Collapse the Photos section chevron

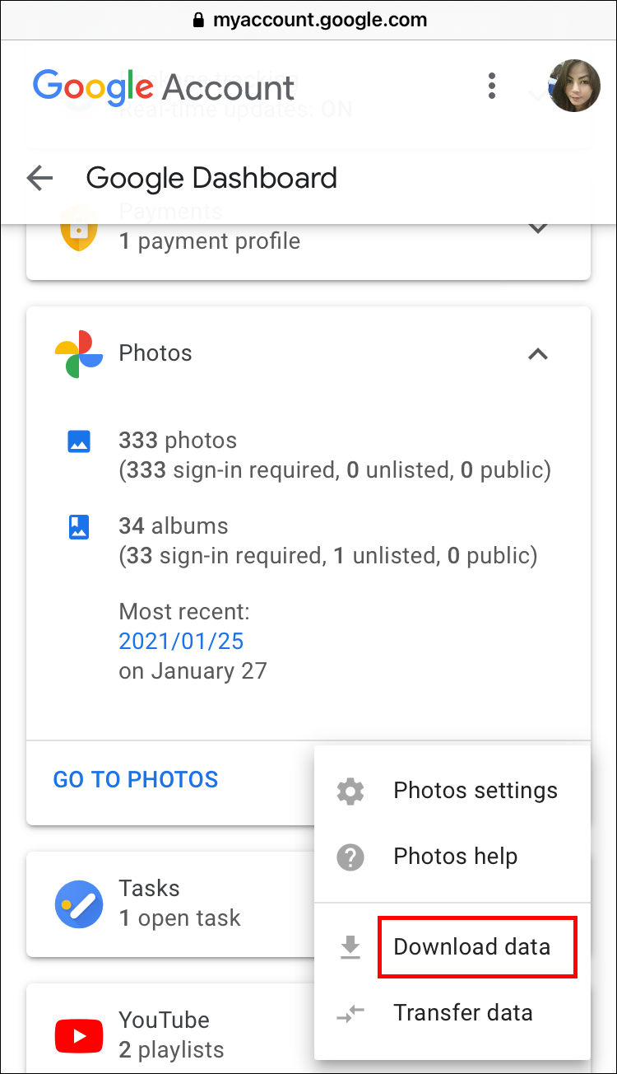click(538, 354)
